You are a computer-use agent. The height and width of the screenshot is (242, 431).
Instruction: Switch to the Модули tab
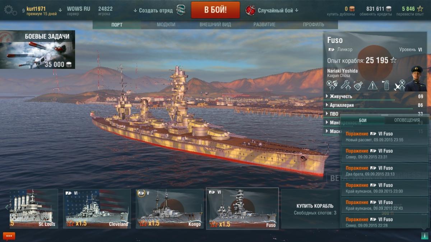click(166, 25)
